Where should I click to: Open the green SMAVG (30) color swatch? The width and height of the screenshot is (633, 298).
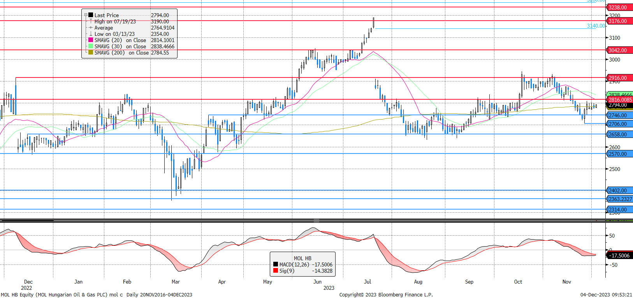(91, 46)
